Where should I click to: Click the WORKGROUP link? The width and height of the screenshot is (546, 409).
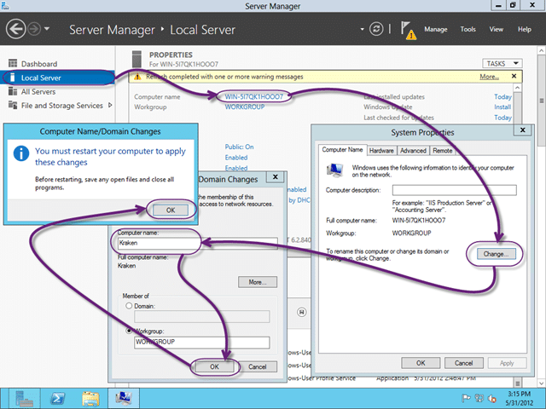point(245,107)
